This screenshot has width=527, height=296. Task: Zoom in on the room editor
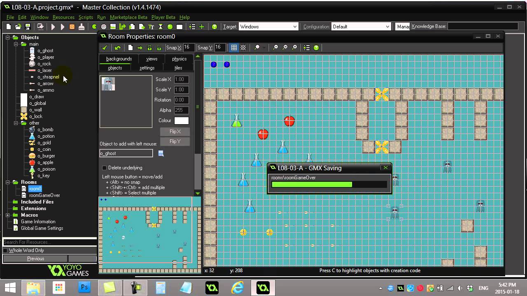coord(294,48)
